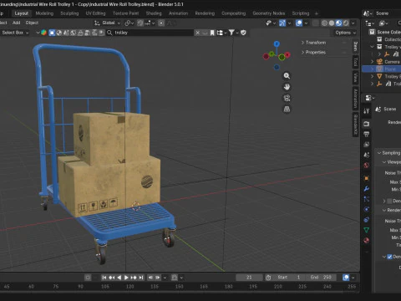
Task: Add a new workspace tab with plus
Action: coord(317,13)
